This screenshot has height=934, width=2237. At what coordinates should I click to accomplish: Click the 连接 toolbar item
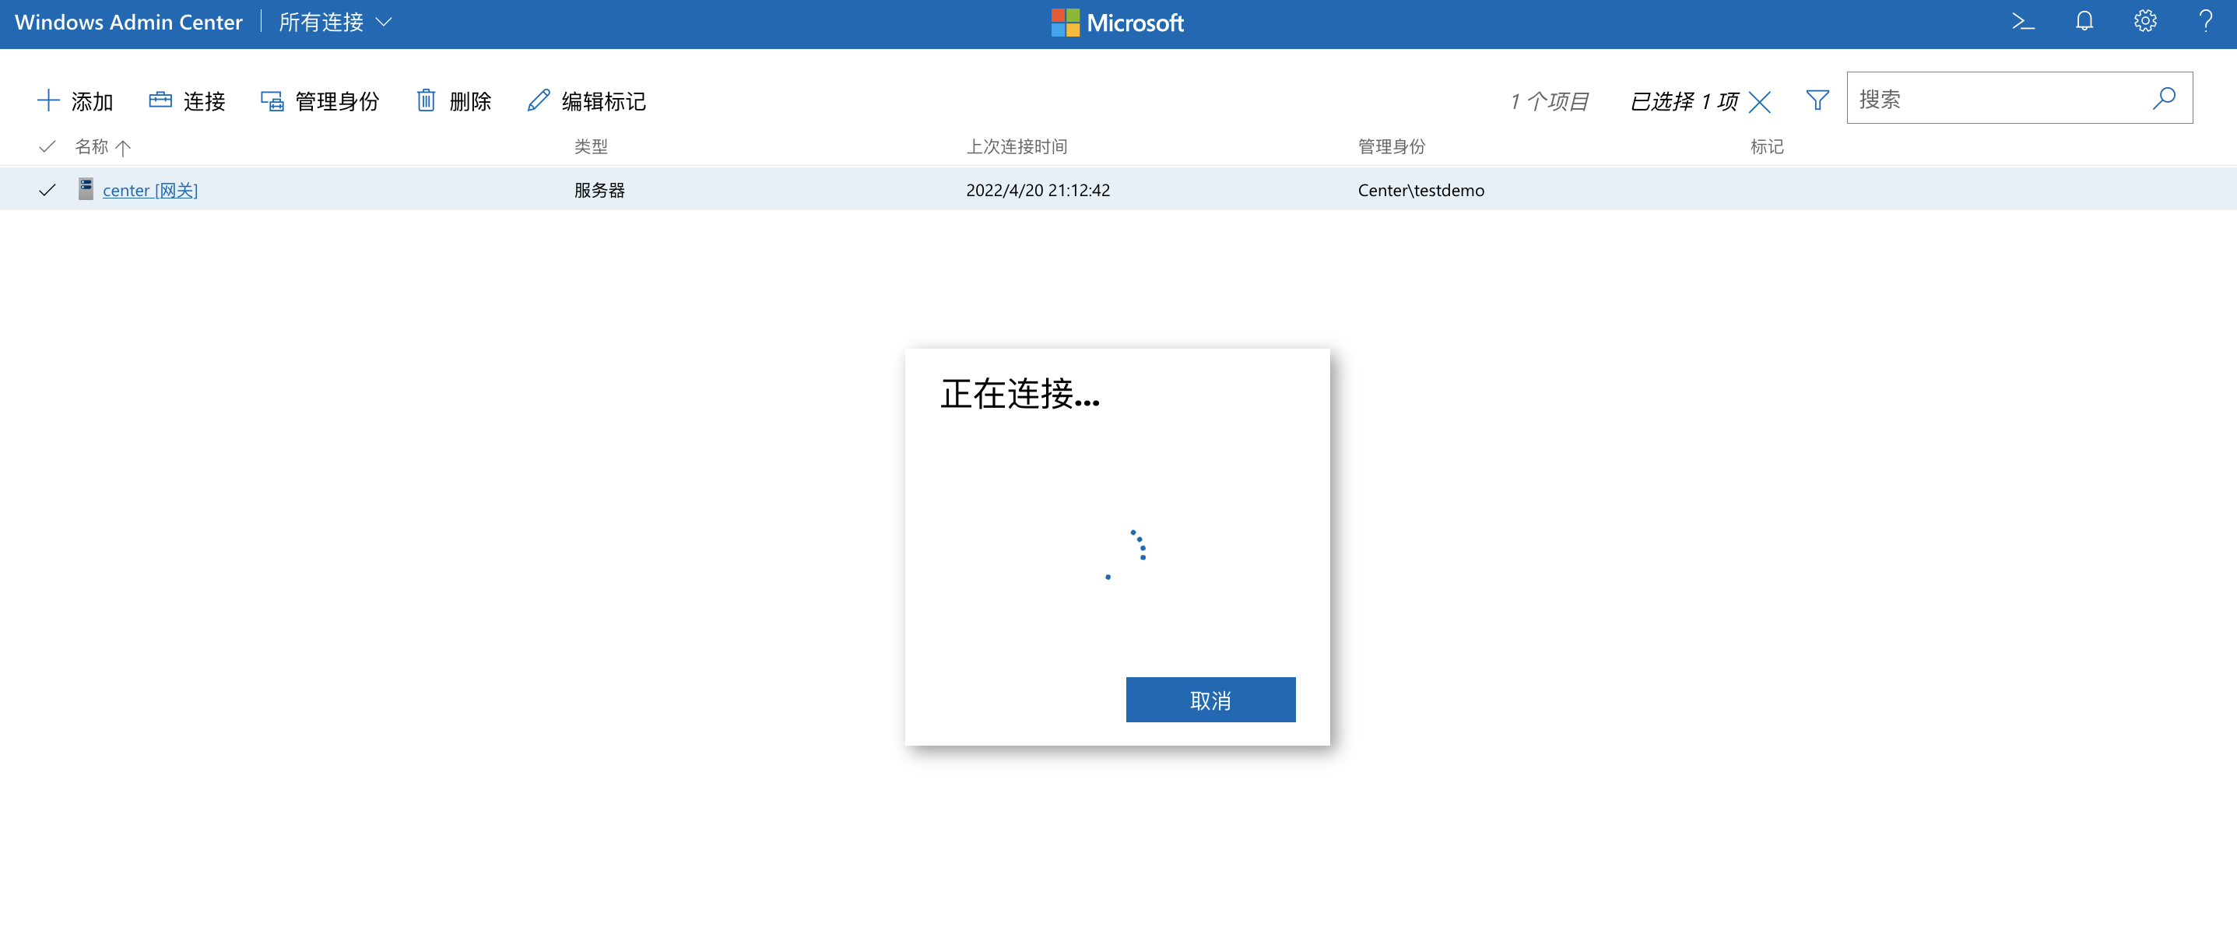coord(187,100)
